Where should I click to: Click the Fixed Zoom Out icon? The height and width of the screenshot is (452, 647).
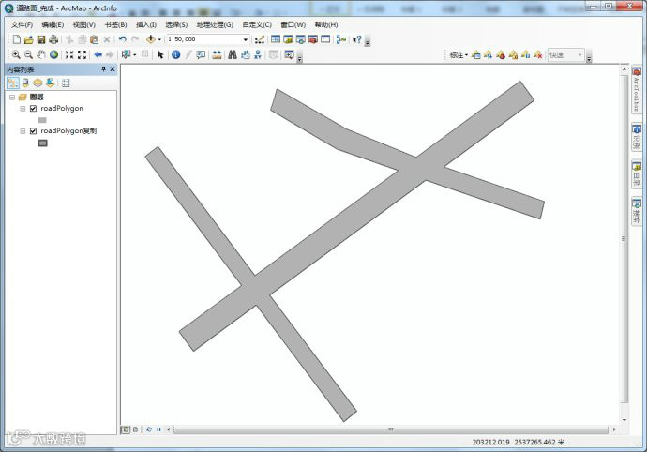[83, 54]
